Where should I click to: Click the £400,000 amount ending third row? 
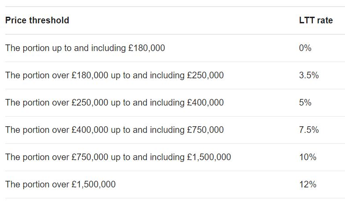point(206,102)
